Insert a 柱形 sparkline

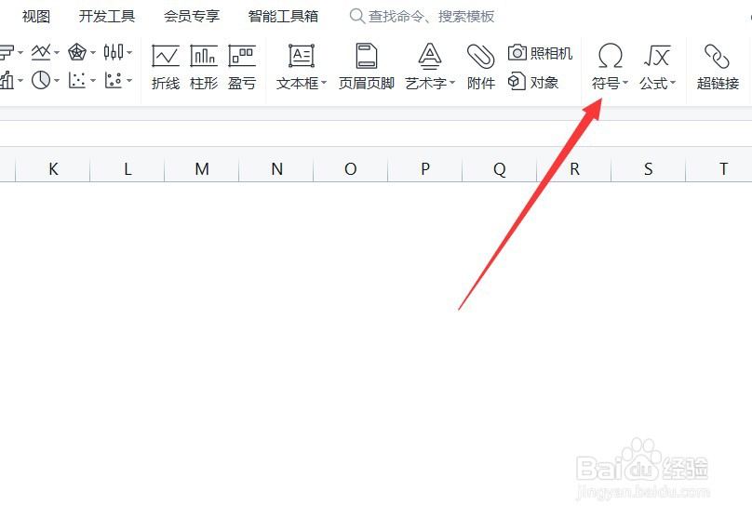(204, 67)
